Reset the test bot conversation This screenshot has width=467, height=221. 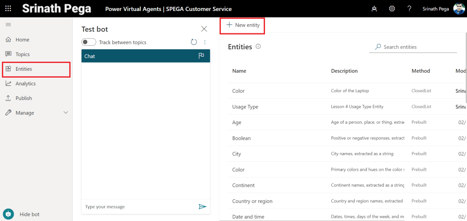(x=194, y=42)
